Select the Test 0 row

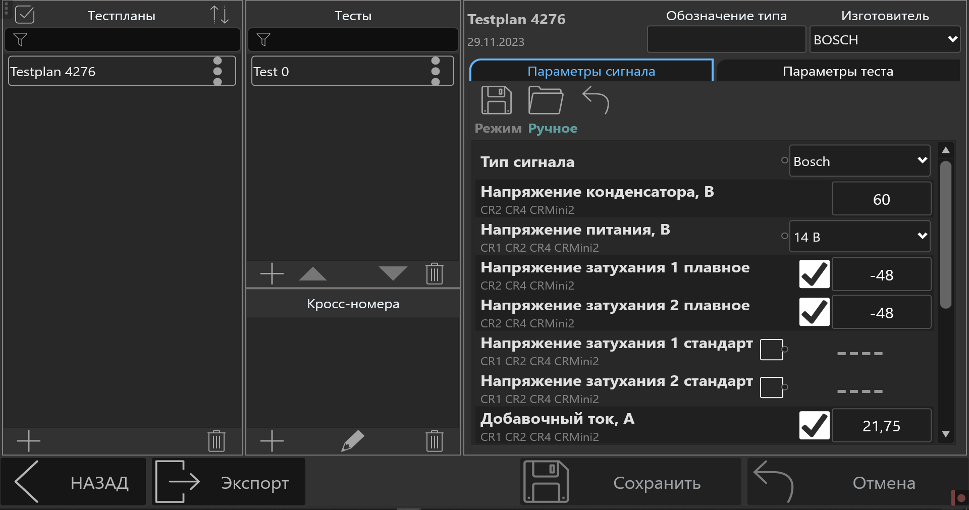pos(353,71)
